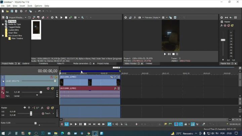Collapse the Storyboard Bins node

(3, 36)
